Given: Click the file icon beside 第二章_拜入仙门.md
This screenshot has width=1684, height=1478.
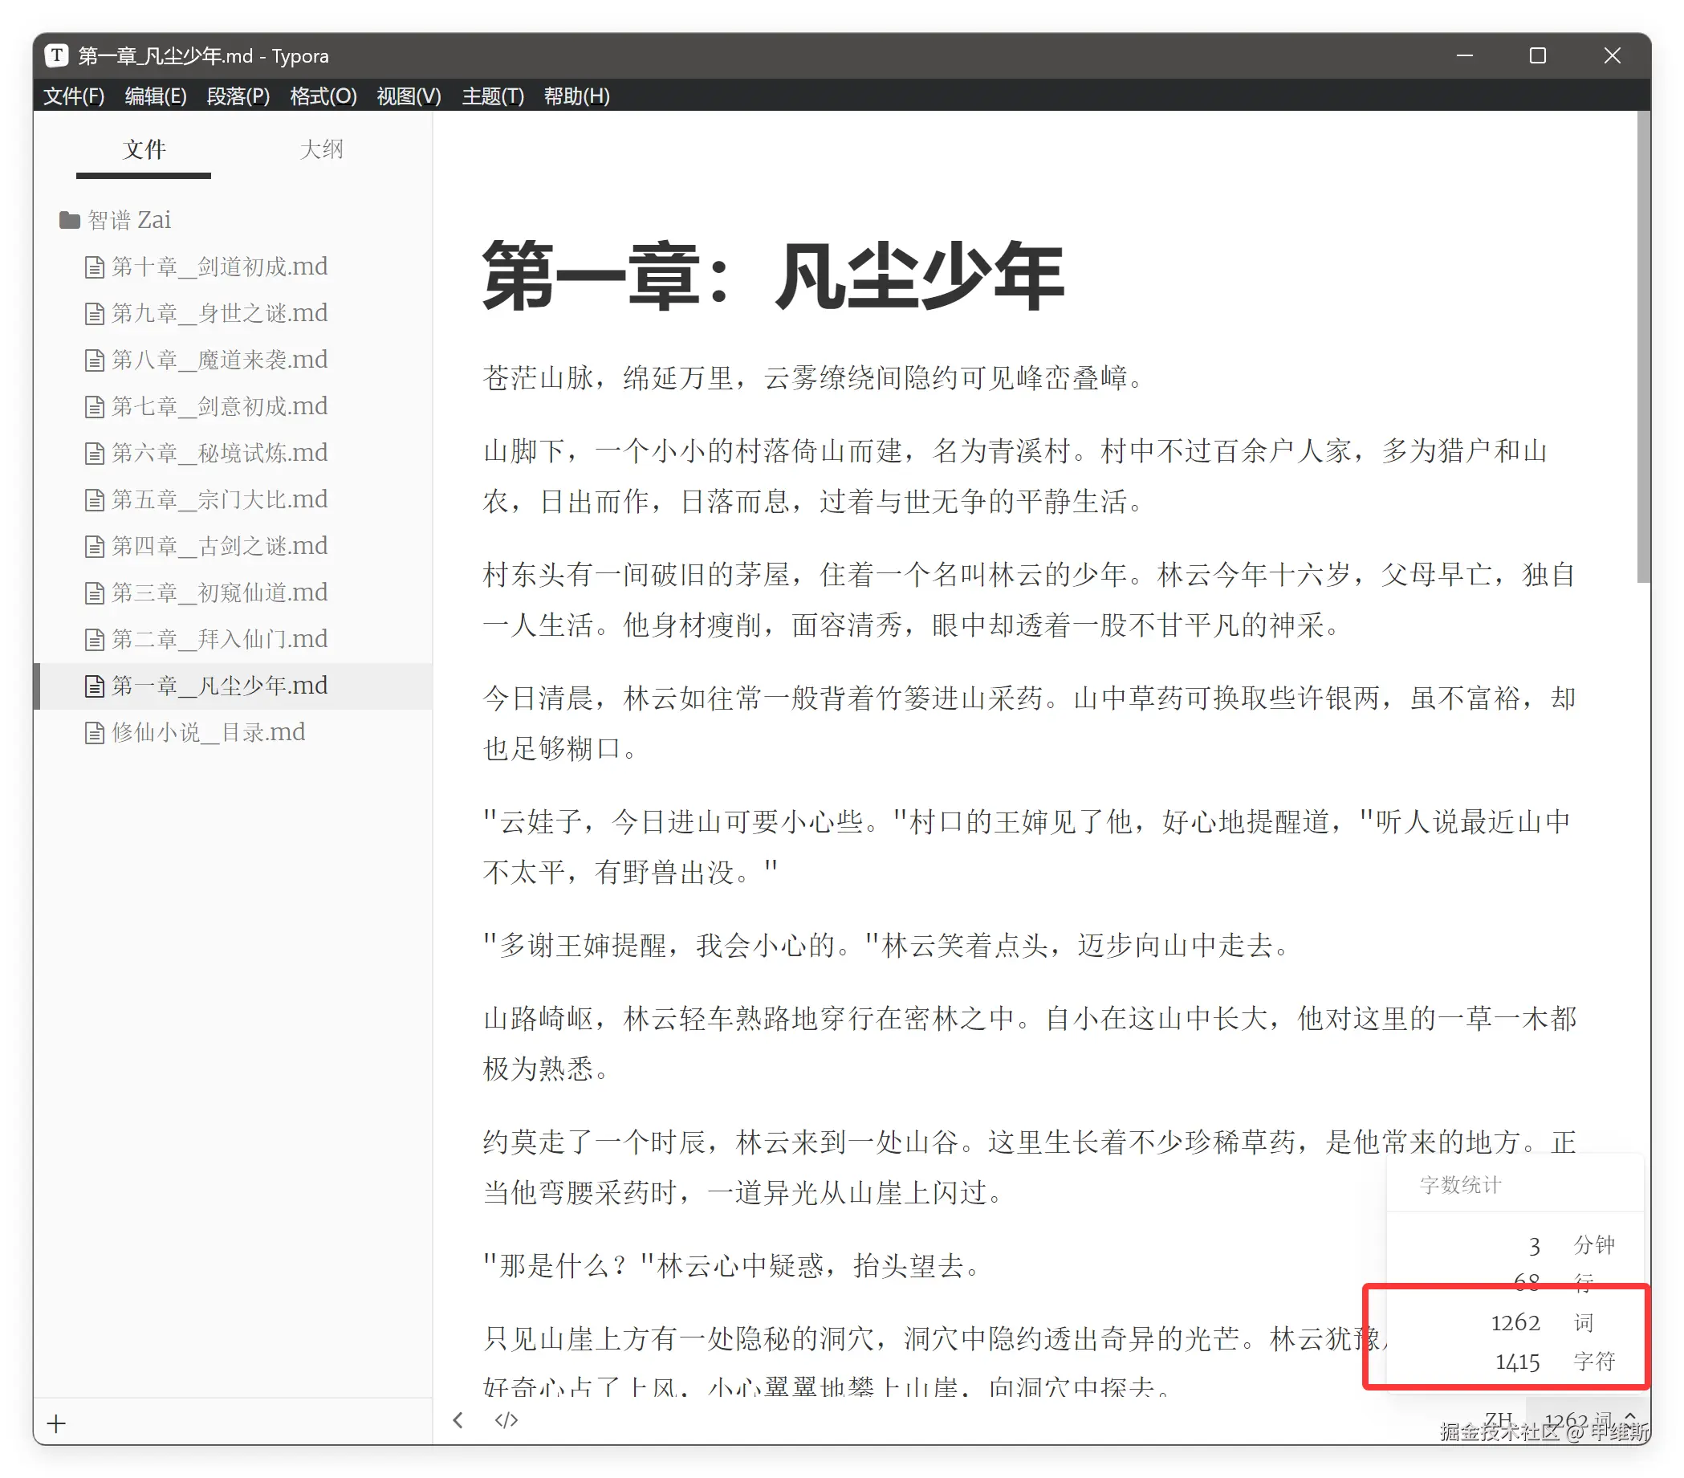Looking at the screenshot, I should click(x=95, y=639).
